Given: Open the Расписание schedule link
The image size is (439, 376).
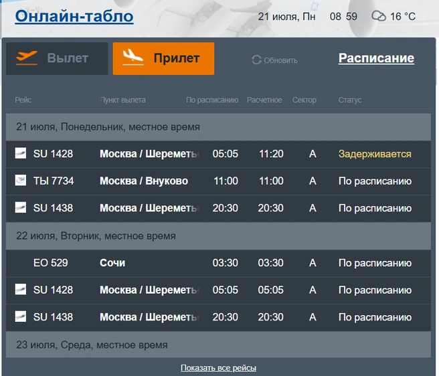Looking at the screenshot, I should coord(376,58).
